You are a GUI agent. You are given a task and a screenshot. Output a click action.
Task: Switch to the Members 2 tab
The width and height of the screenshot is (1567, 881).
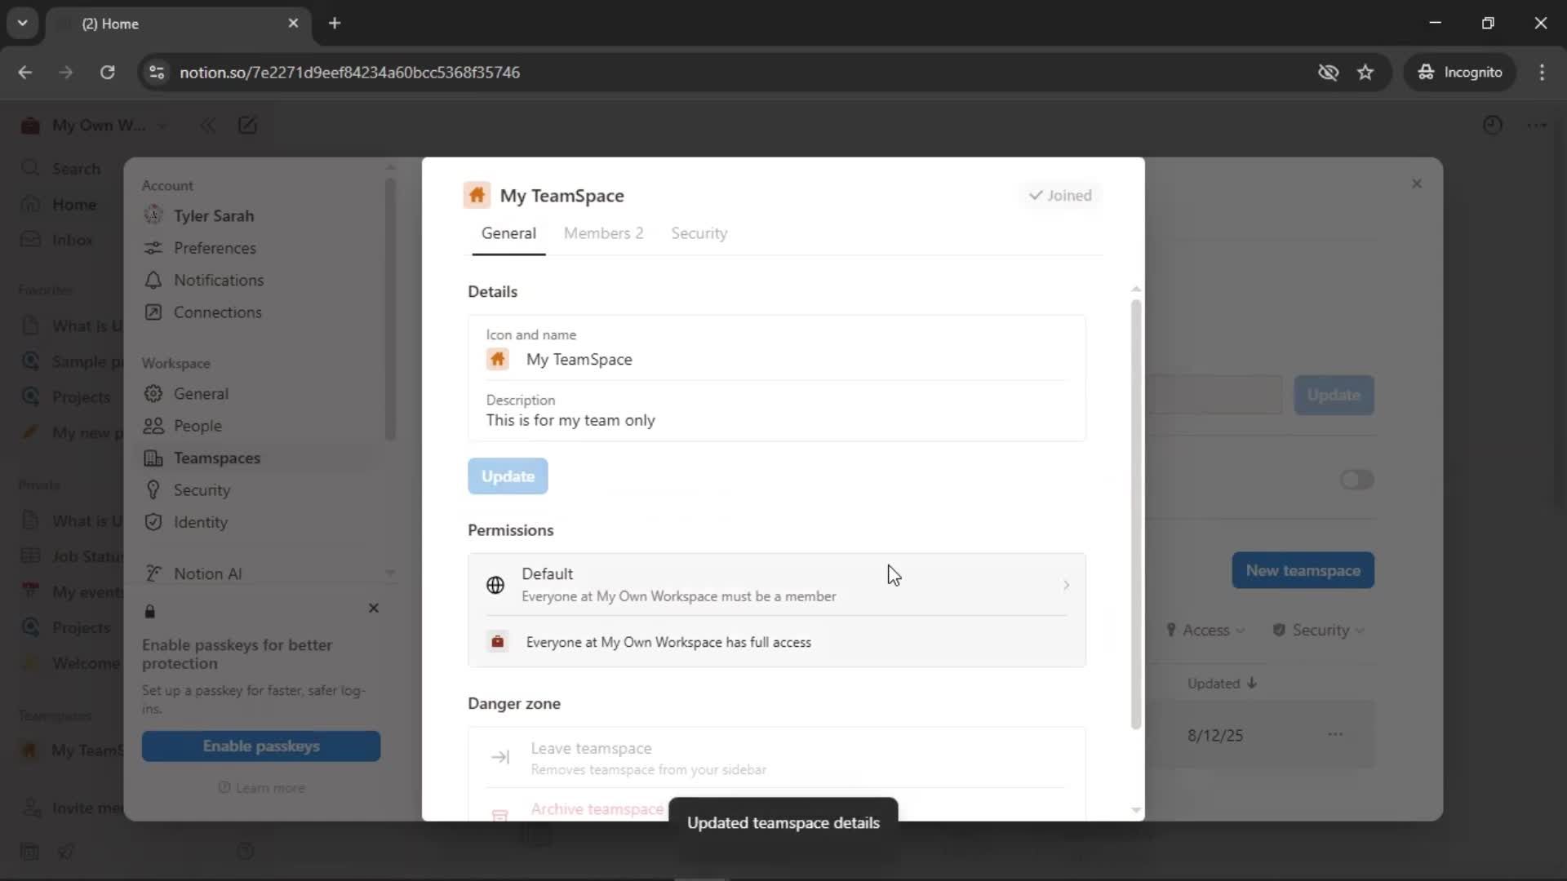point(603,233)
